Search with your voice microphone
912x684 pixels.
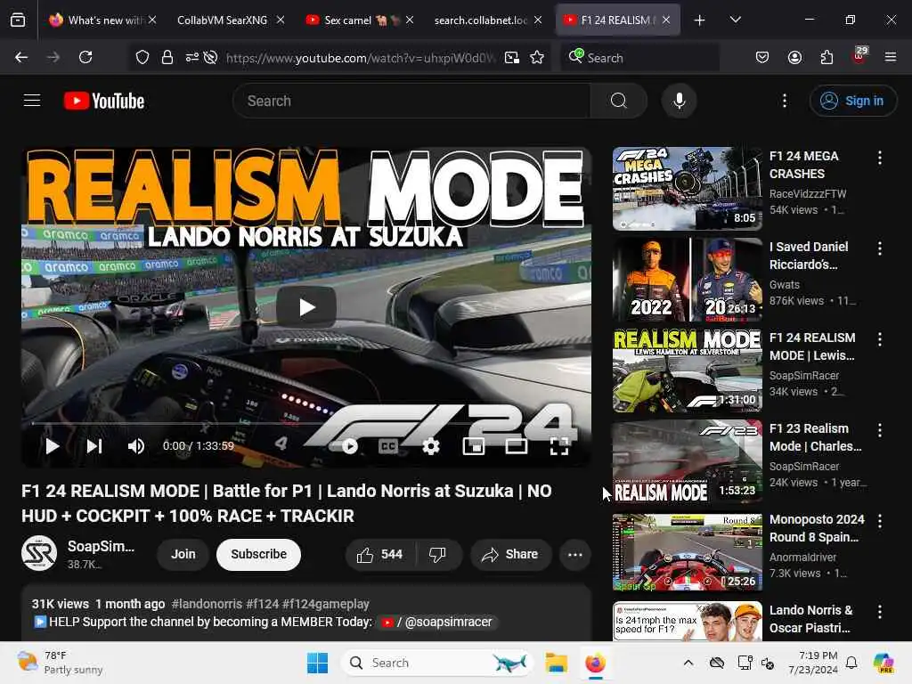tap(679, 101)
